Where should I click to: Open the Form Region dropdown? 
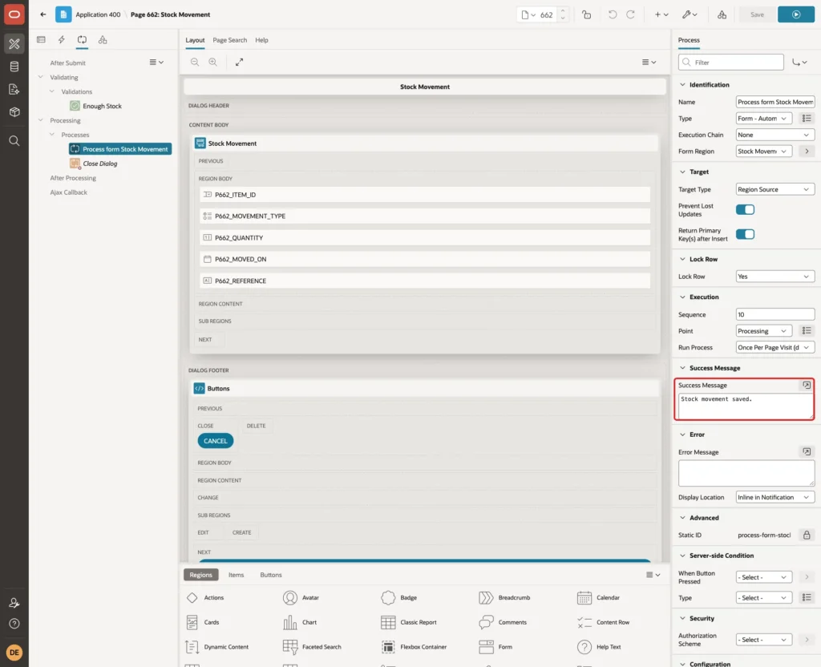(x=764, y=152)
